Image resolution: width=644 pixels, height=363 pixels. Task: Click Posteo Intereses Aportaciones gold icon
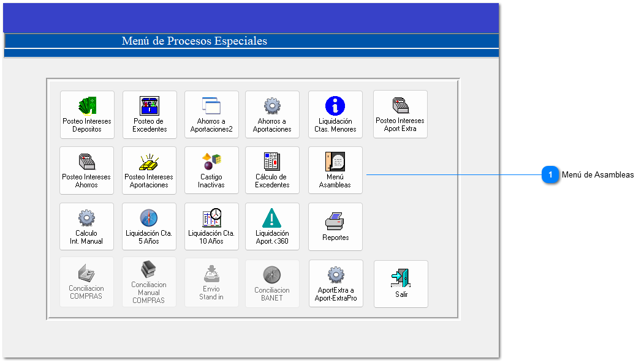point(149,162)
